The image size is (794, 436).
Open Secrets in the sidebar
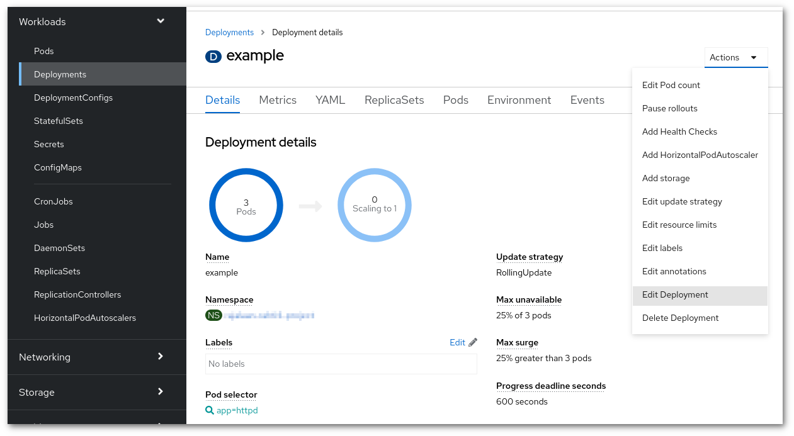[49, 144]
